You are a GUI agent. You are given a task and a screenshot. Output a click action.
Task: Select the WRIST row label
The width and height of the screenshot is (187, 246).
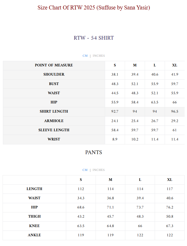pos(54,139)
